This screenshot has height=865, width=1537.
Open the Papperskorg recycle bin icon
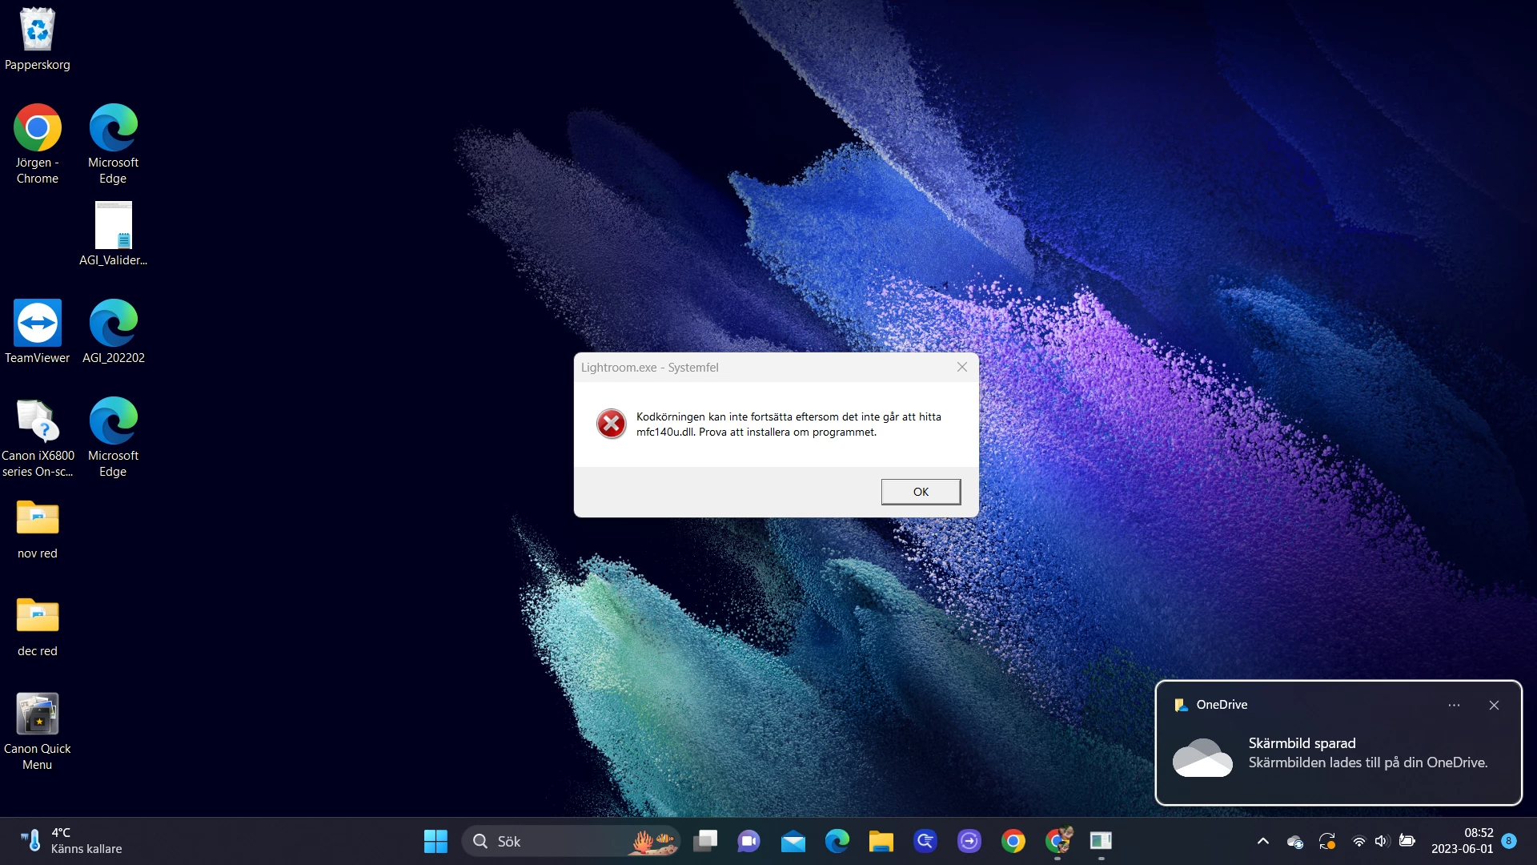pos(37,32)
